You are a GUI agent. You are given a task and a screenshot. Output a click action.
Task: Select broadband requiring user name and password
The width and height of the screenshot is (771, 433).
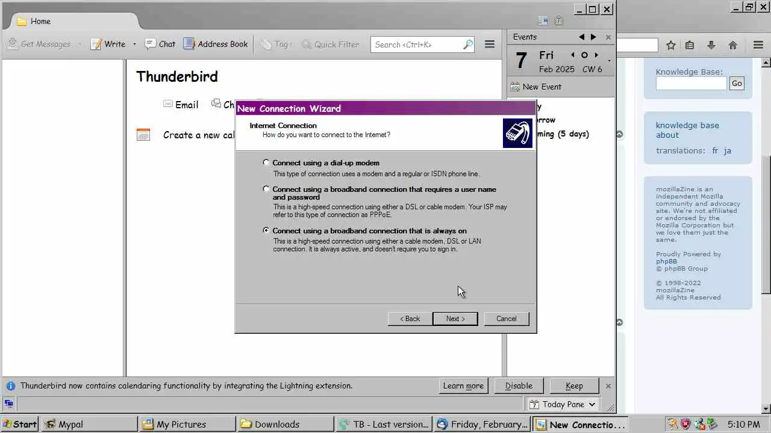(266, 189)
